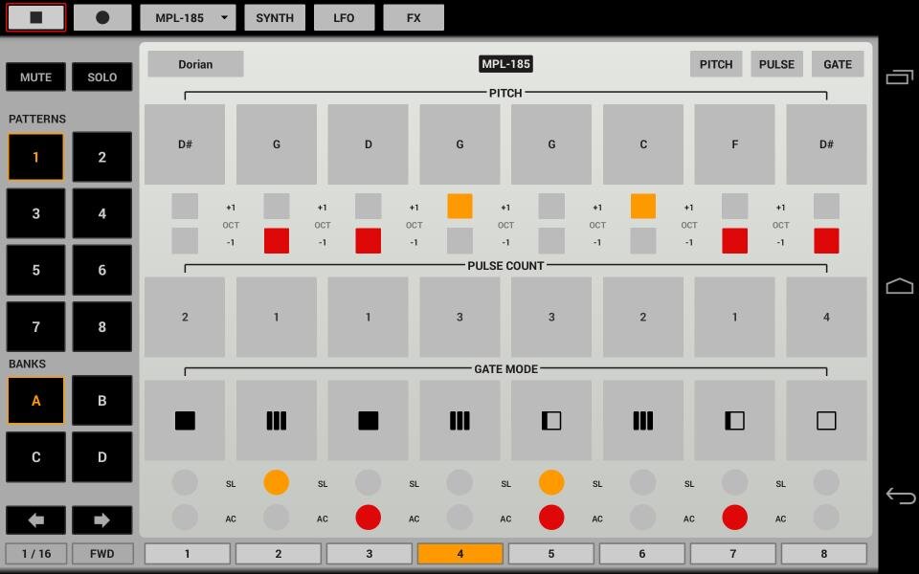The image size is (919, 574).
Task: Click the right arrow navigation button
Action: 101,520
